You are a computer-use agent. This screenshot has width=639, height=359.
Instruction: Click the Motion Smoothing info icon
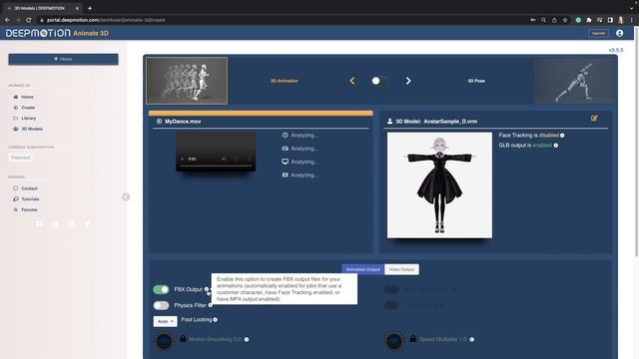[247, 339]
